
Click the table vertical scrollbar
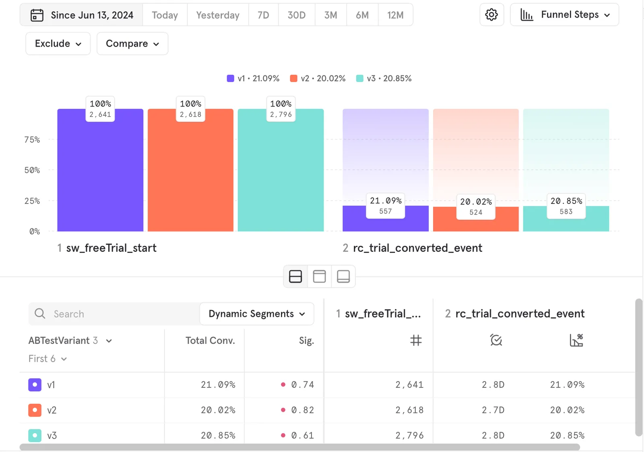click(639, 367)
